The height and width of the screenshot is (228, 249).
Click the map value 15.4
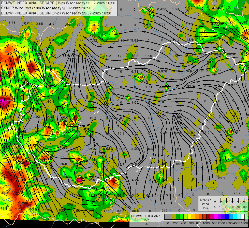[x=150, y=149]
